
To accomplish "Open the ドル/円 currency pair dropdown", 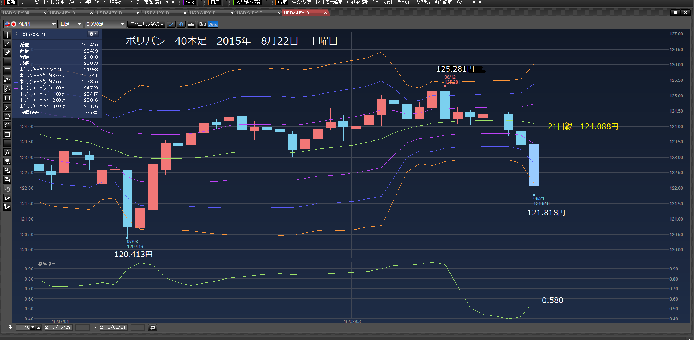I will [x=30, y=24].
